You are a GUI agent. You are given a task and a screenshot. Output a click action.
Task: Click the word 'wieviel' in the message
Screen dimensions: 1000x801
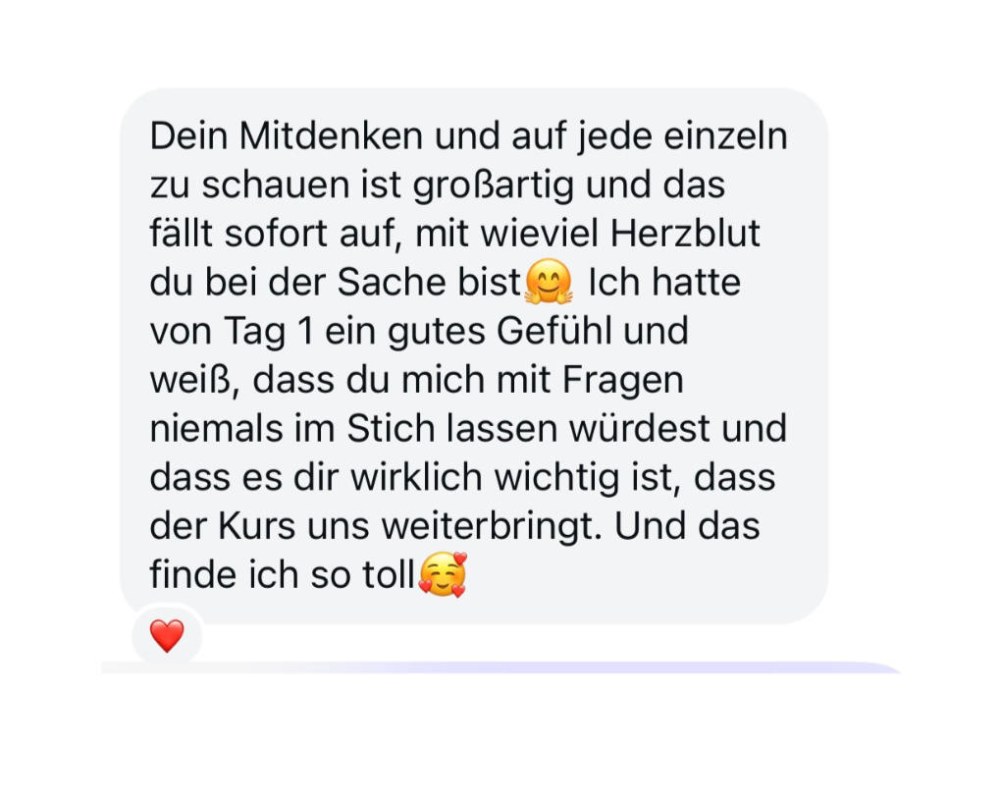[540, 233]
